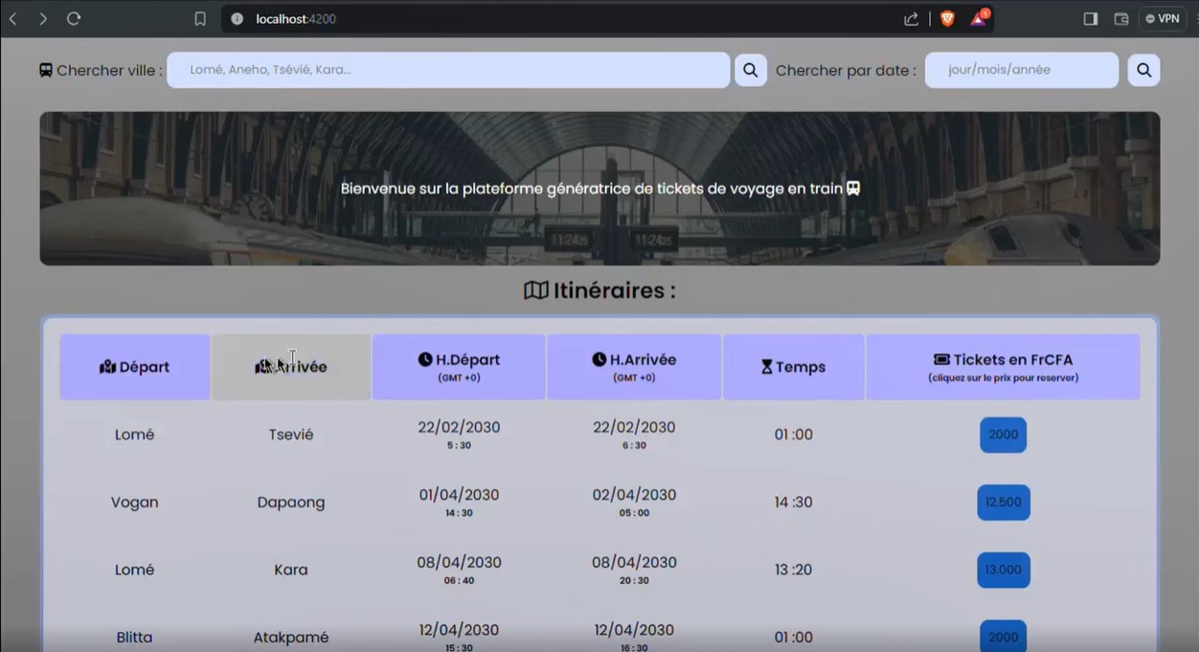The width and height of the screenshot is (1199, 652).
Task: Go back using the browser back arrow
Action: pos(13,19)
